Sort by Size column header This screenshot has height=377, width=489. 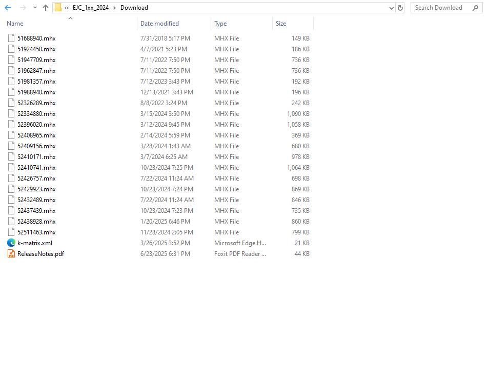coord(281,24)
